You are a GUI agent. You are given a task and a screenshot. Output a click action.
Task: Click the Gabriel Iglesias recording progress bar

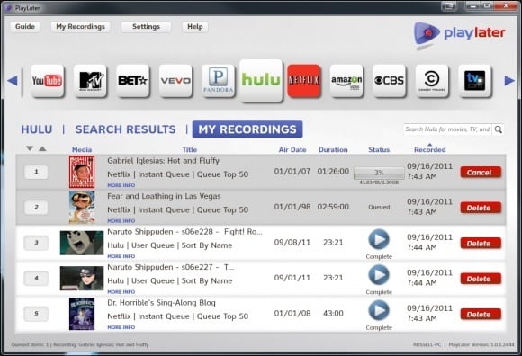379,173
